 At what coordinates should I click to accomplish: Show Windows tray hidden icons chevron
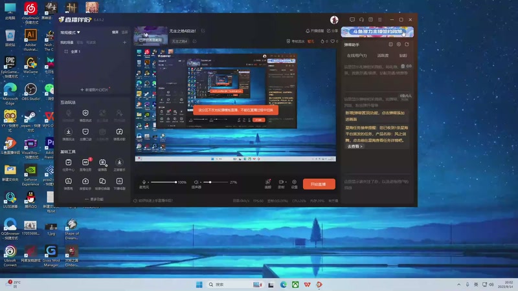tap(458, 285)
